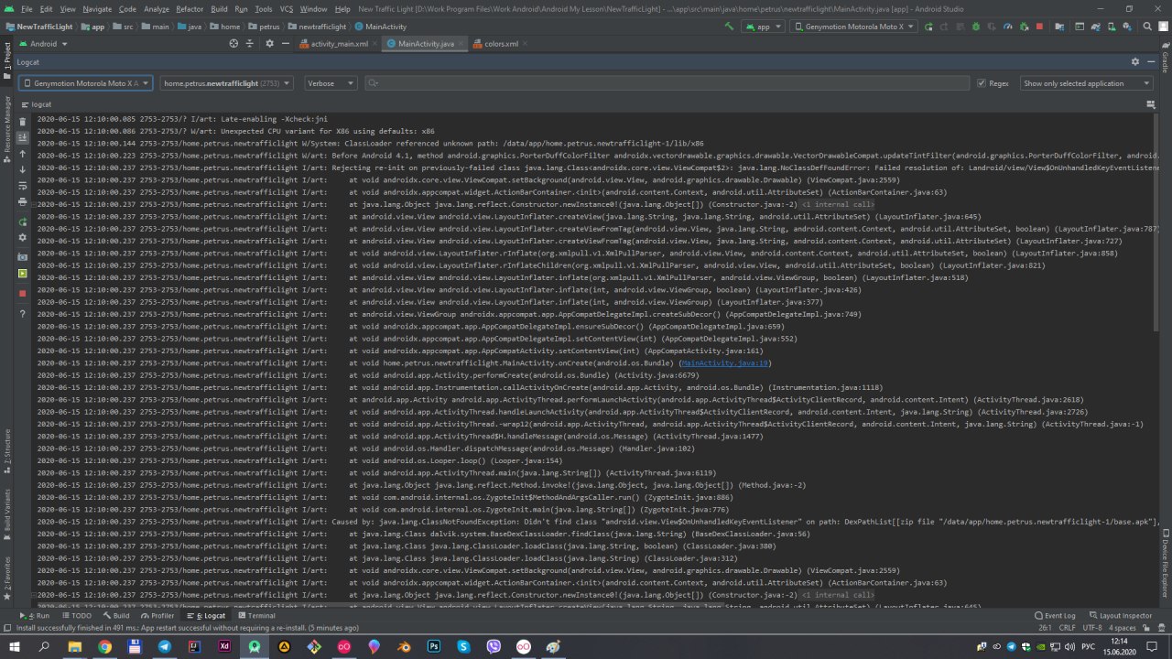Toggle soft-wrap for logcat output
The image size is (1172, 659).
[23, 185]
